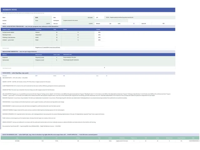This screenshot has height=150, width=200.
Task: Select the behavior cell "Elopement"
Action: (x=17, y=57)
